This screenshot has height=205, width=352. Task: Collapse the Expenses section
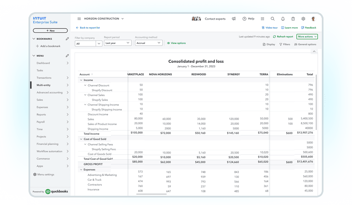coord(81,169)
